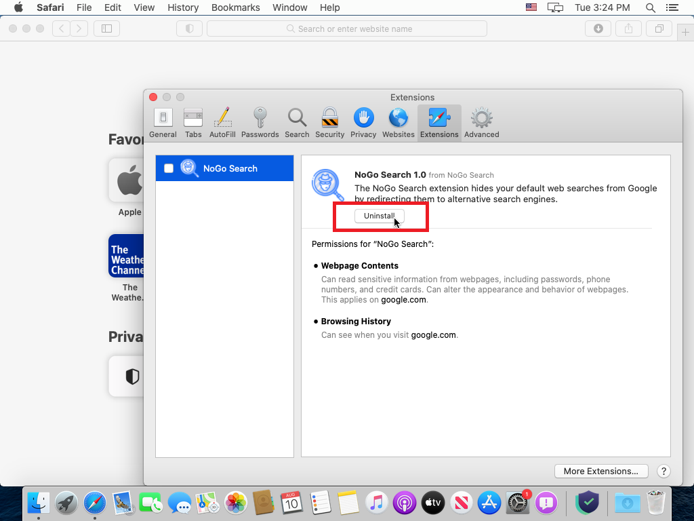Click the clock Tue 3:24 PM
The height and width of the screenshot is (521, 694).
pos(602,7)
